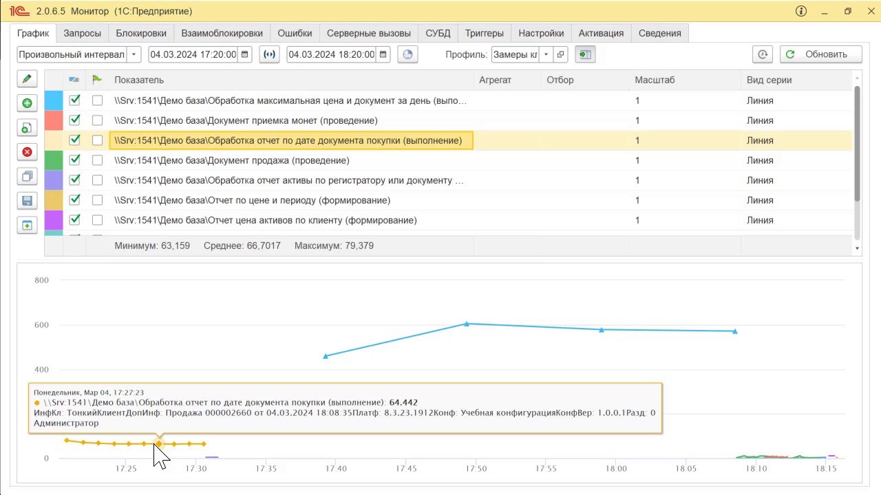Check flag box for Документ продажа row
This screenshot has width=881, height=495.
click(x=97, y=160)
